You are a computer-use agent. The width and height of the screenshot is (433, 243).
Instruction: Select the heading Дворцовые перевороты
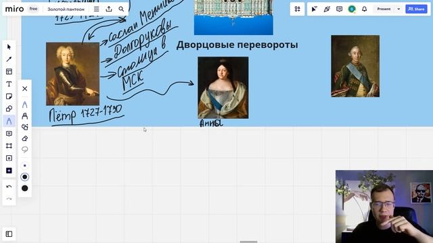coord(237,45)
